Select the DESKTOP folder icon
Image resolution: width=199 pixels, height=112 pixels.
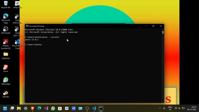pos(6,56)
